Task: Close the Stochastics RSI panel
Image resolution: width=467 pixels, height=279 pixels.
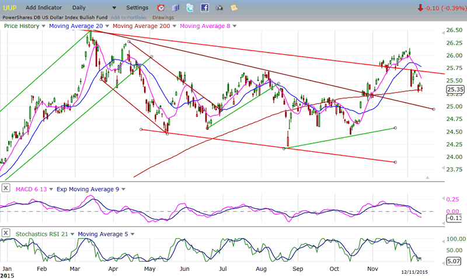Action: [6, 234]
